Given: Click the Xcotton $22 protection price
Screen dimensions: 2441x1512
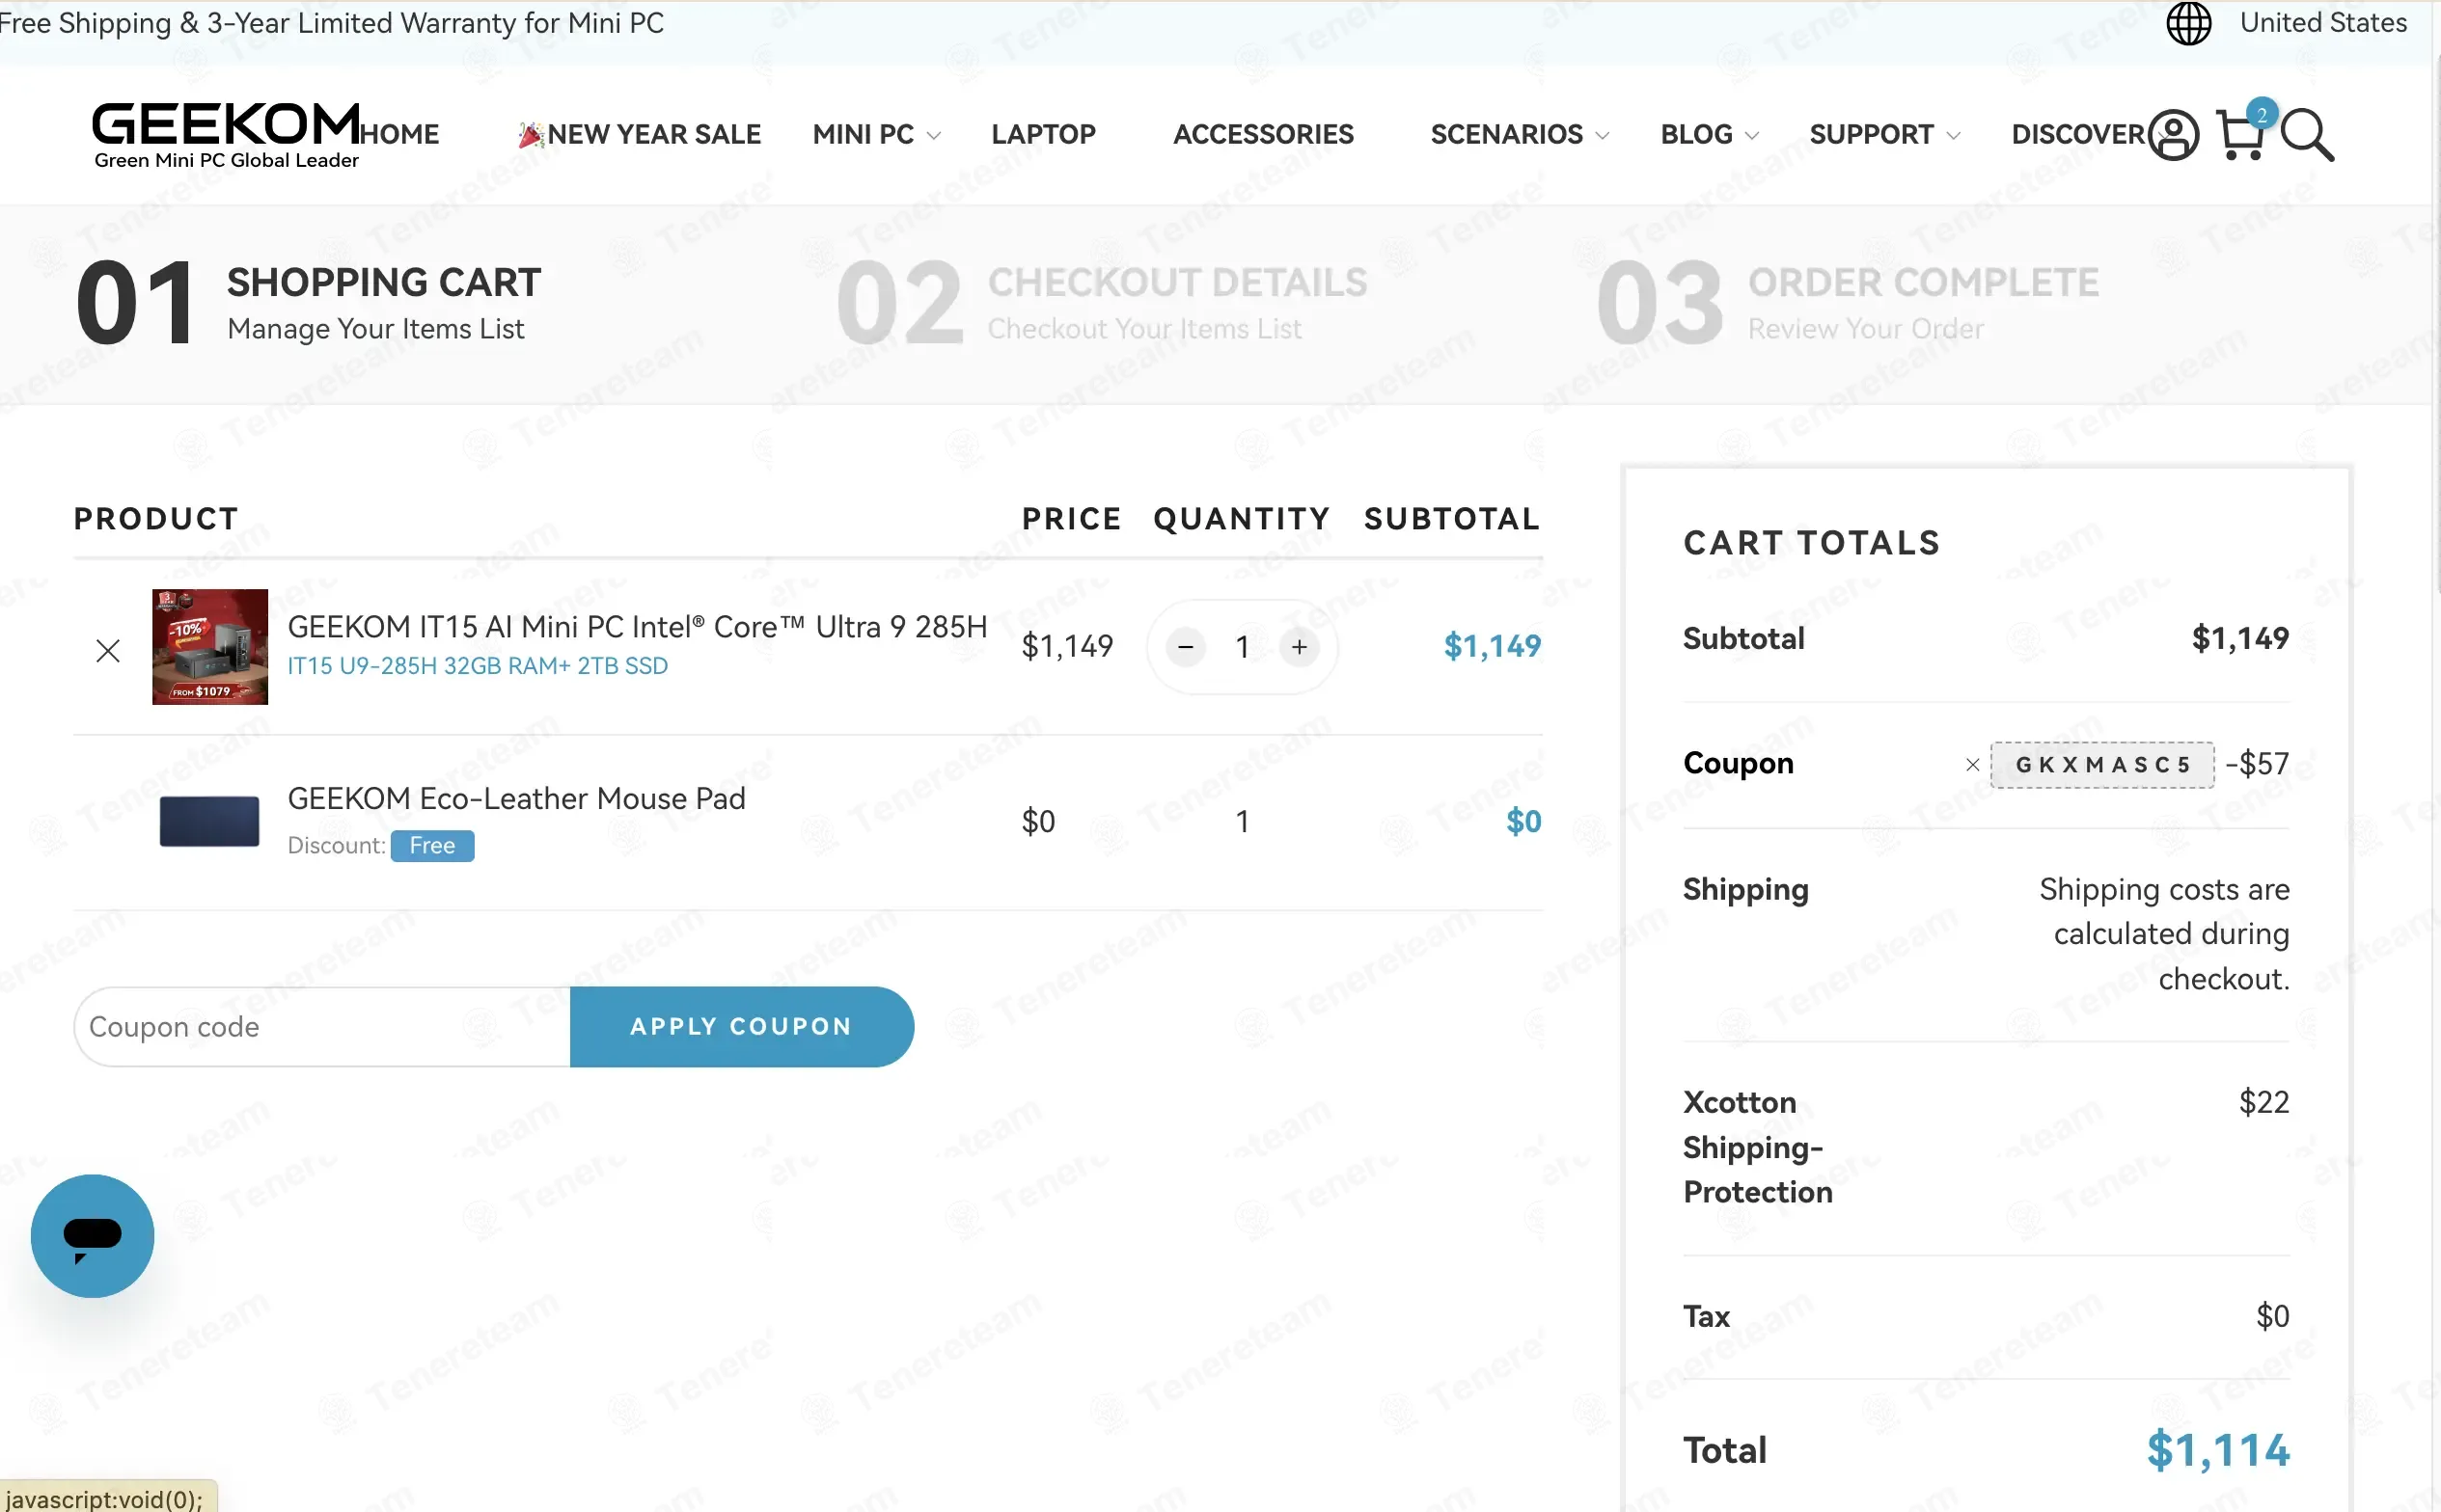Looking at the screenshot, I should [2263, 1102].
